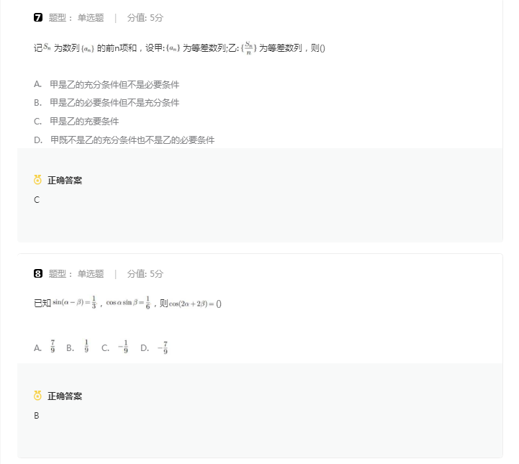519x464 pixels.
Task: Click the question 7 problem statement text
Action: 179,48
